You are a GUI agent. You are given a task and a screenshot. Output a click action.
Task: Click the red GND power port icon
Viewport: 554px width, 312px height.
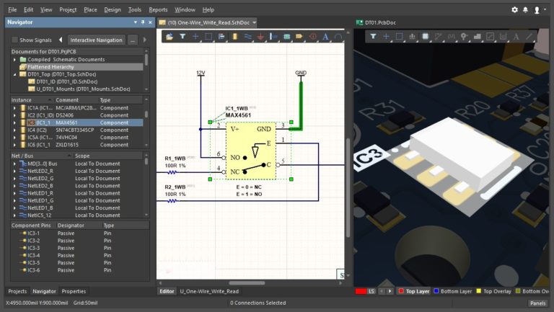[260, 36]
